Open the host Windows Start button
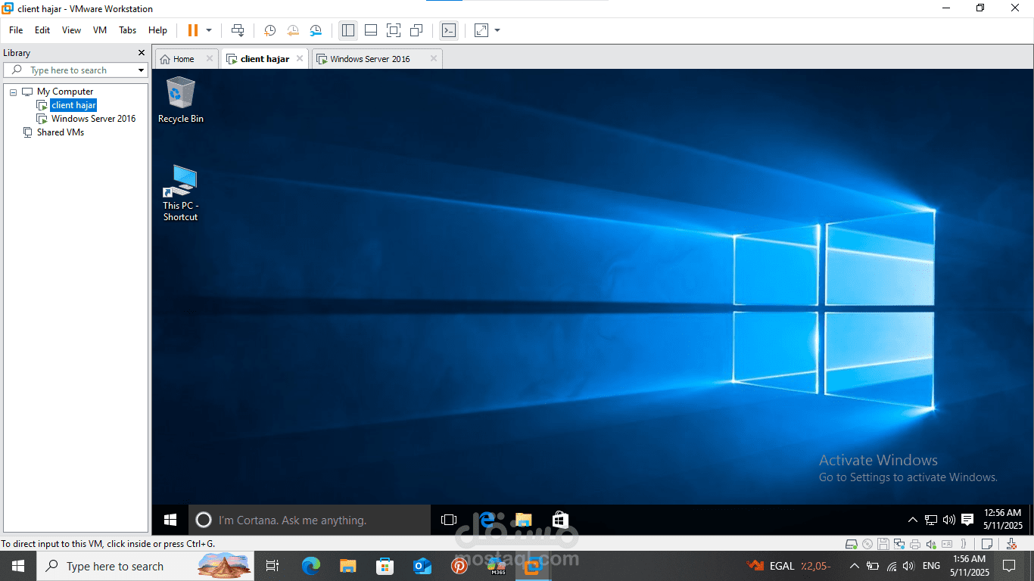 tap(17, 566)
